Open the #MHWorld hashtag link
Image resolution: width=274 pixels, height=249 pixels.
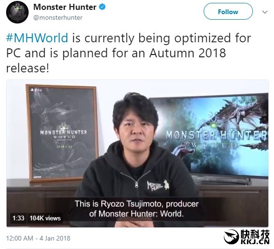coord(37,38)
